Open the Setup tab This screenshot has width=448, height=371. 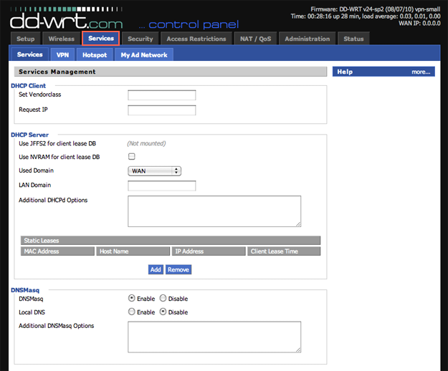[x=25, y=39]
